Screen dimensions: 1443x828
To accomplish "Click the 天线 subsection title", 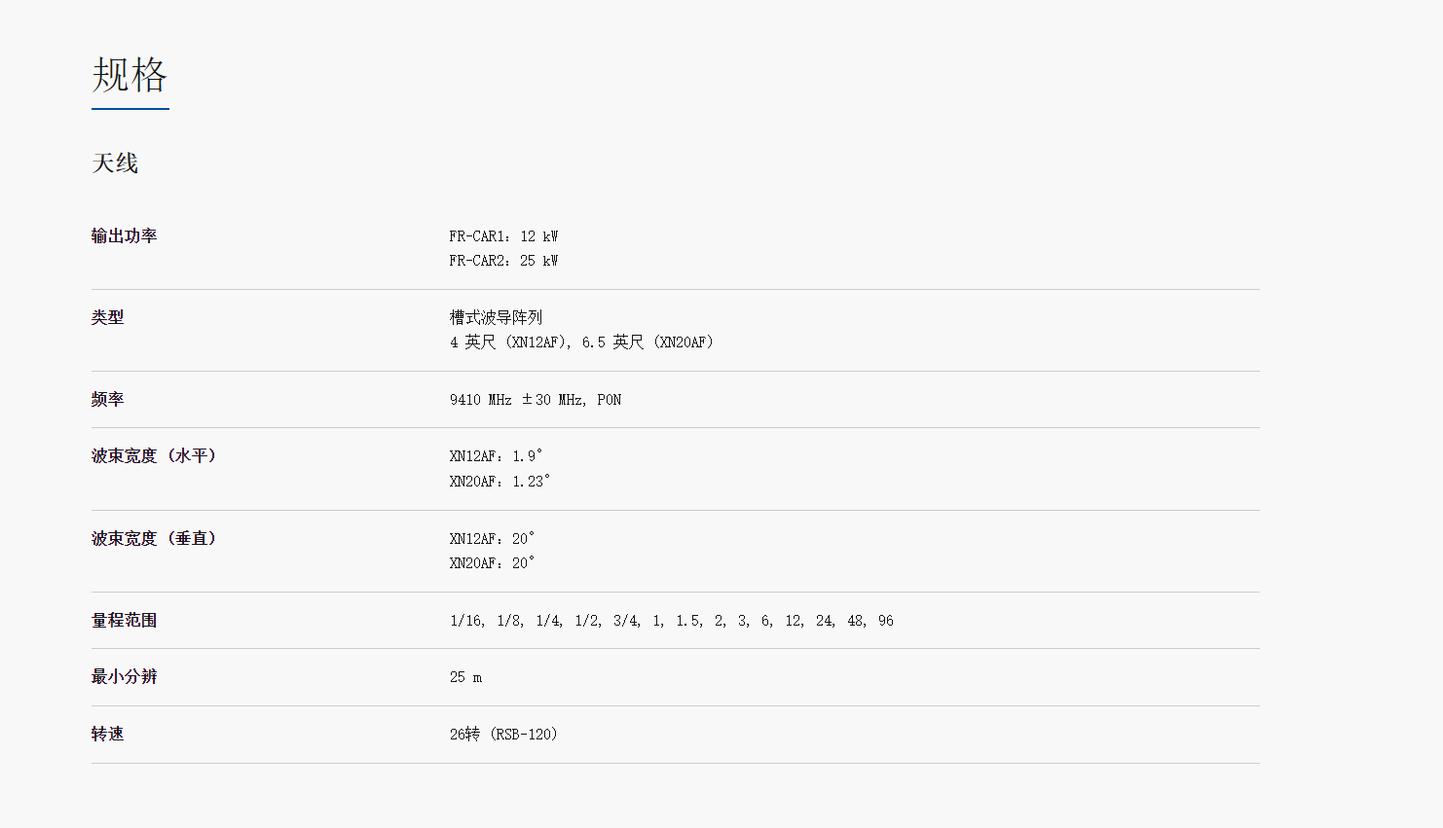I will click(x=115, y=163).
